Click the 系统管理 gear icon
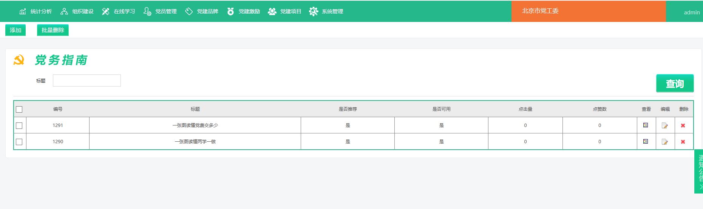703x209 pixels. coord(314,11)
